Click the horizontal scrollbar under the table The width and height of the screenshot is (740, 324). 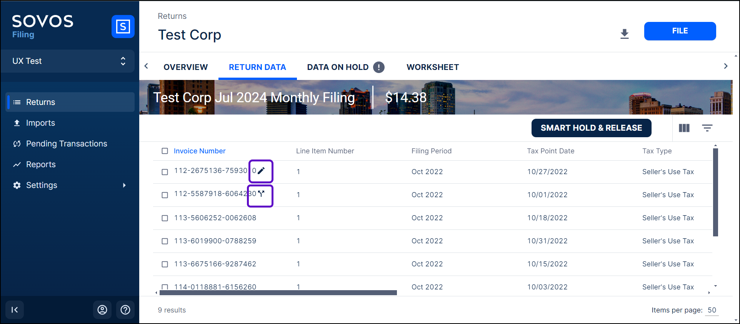click(x=278, y=293)
